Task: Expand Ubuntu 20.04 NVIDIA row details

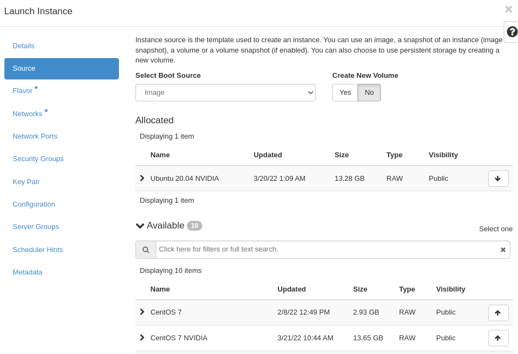Action: [142, 178]
